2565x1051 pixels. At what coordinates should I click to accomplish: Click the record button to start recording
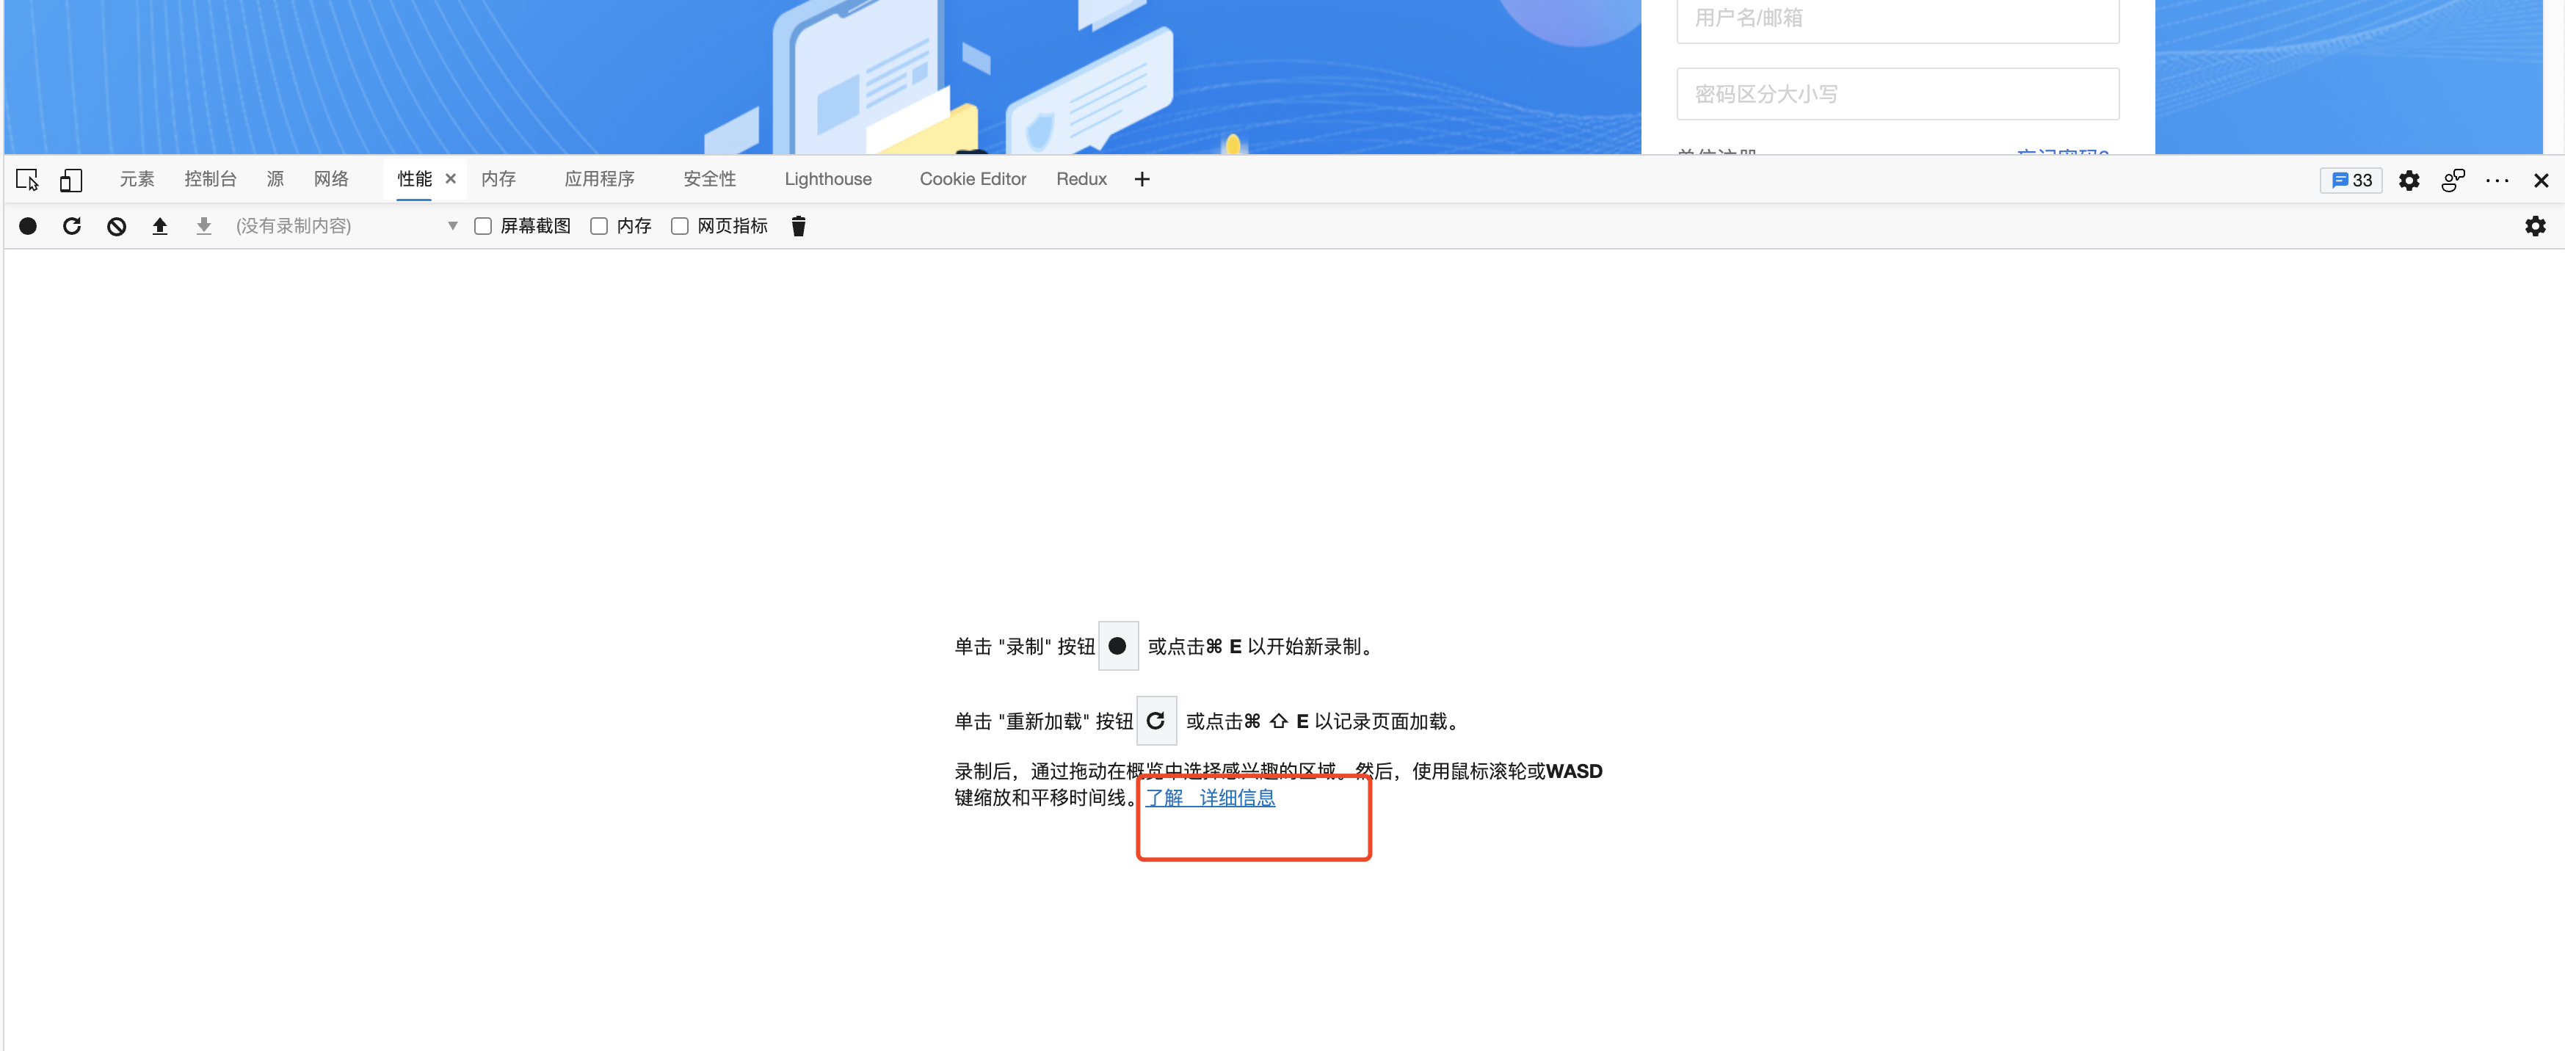point(26,225)
